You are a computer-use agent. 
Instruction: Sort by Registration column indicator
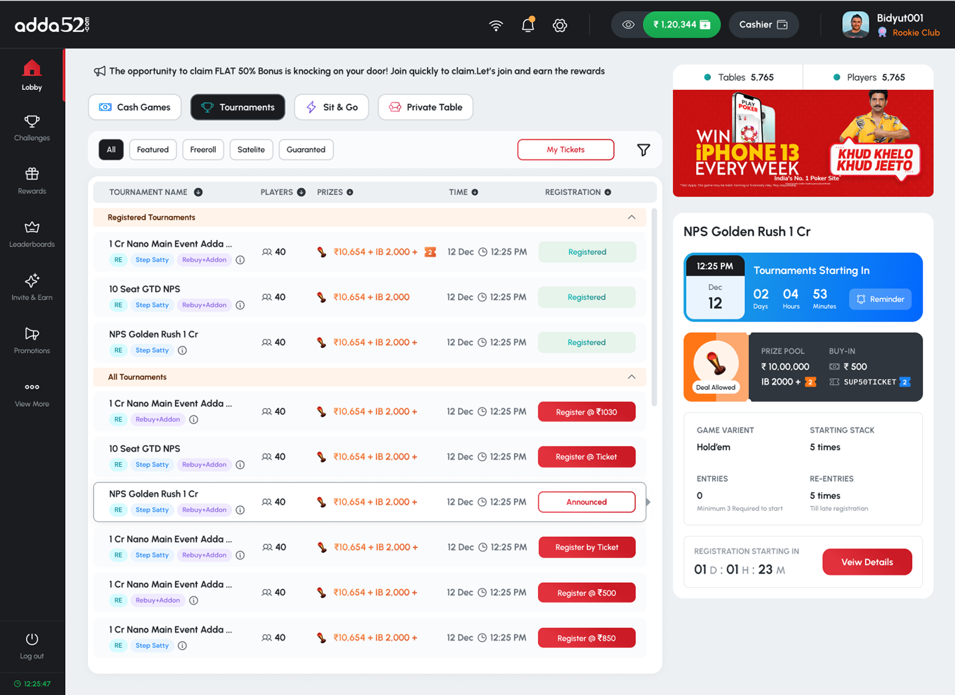click(x=608, y=192)
